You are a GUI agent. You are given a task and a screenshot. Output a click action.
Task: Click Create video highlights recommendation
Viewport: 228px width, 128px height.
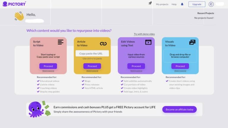(x=135, y=88)
